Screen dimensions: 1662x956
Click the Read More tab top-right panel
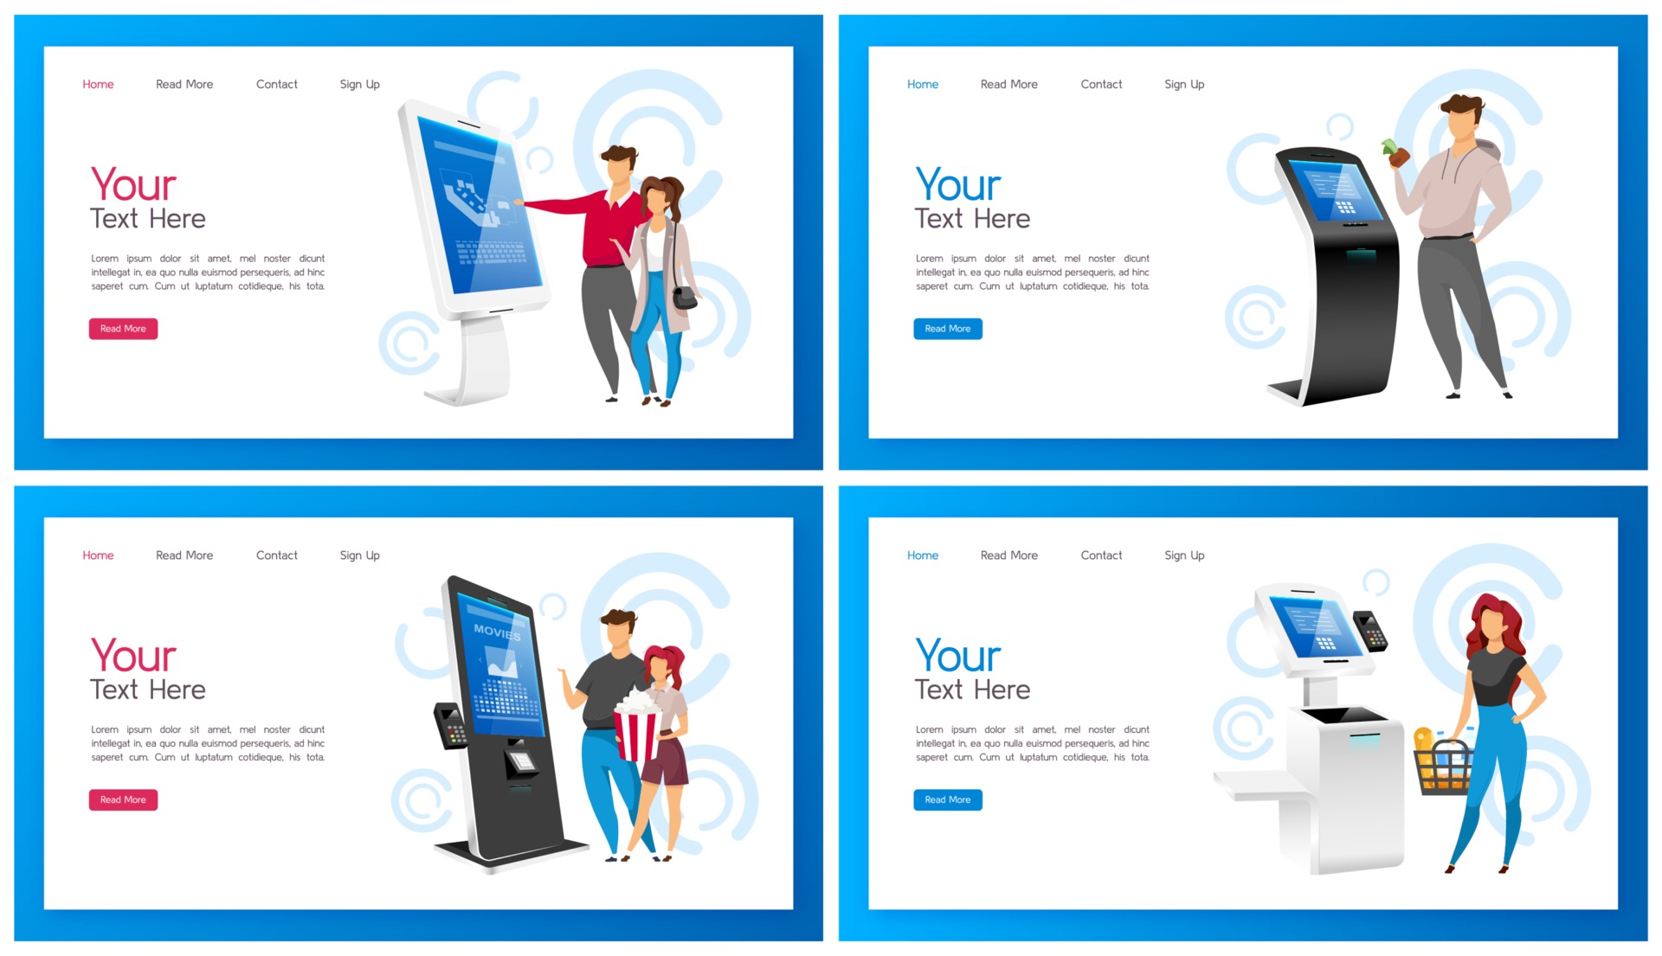(x=1009, y=83)
